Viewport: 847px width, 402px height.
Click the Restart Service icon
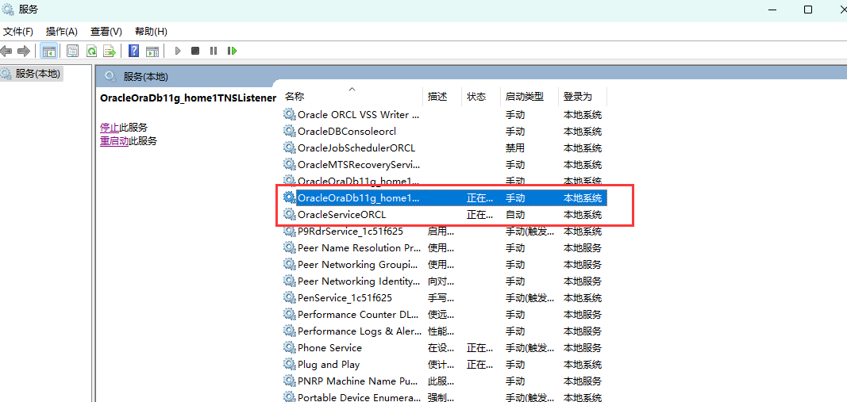(233, 51)
